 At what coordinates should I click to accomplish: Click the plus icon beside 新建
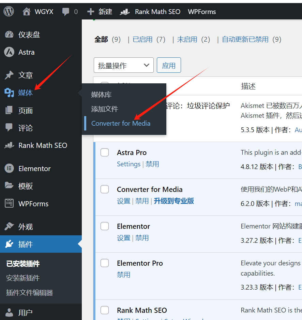(91, 12)
